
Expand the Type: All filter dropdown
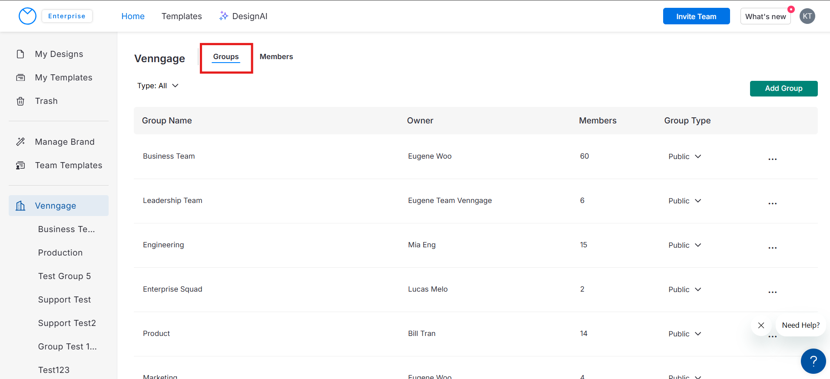[158, 86]
